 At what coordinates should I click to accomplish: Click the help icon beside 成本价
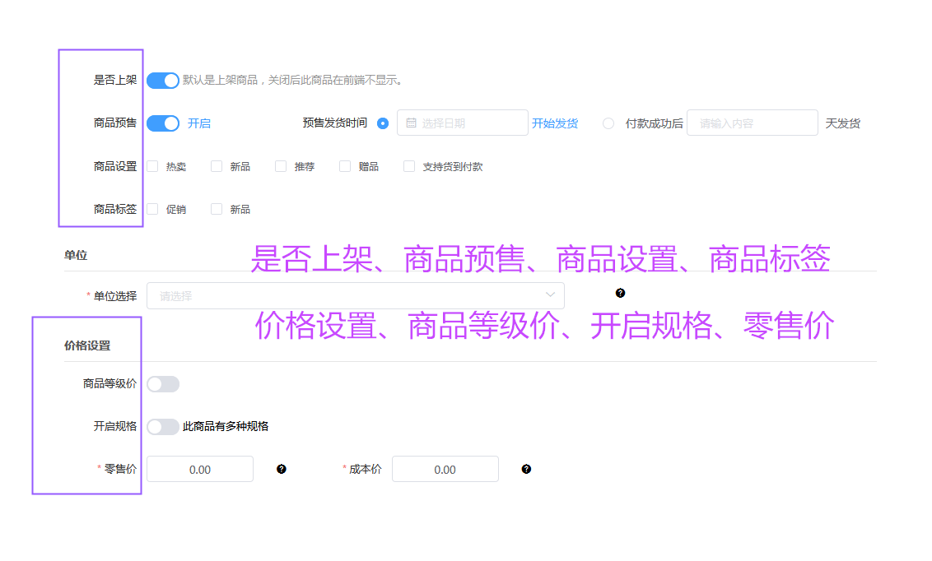527,470
